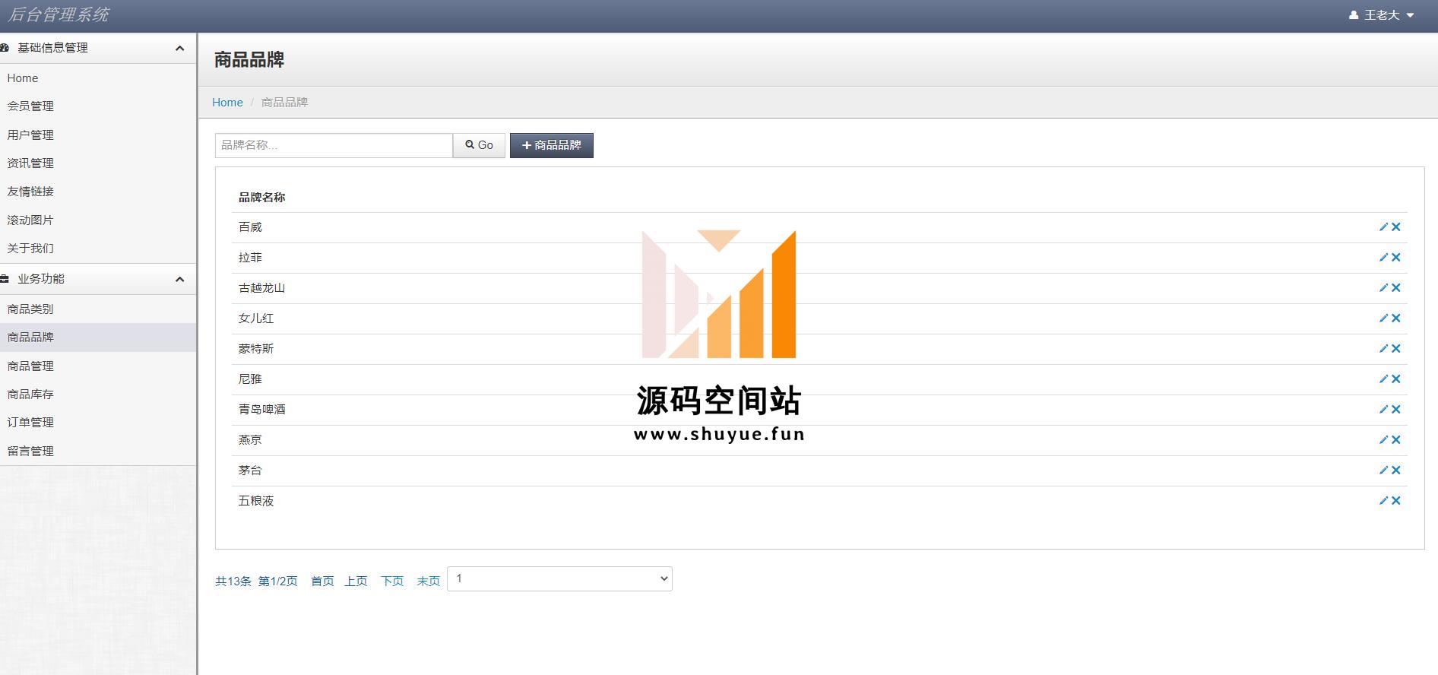
Task: Delete the 百威 brand with X icon
Action: [x=1396, y=227]
